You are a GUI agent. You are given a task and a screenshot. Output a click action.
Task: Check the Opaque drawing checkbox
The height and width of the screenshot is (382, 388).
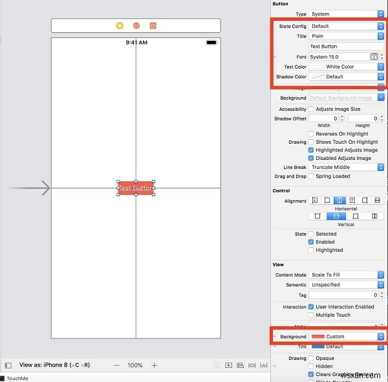311,358
